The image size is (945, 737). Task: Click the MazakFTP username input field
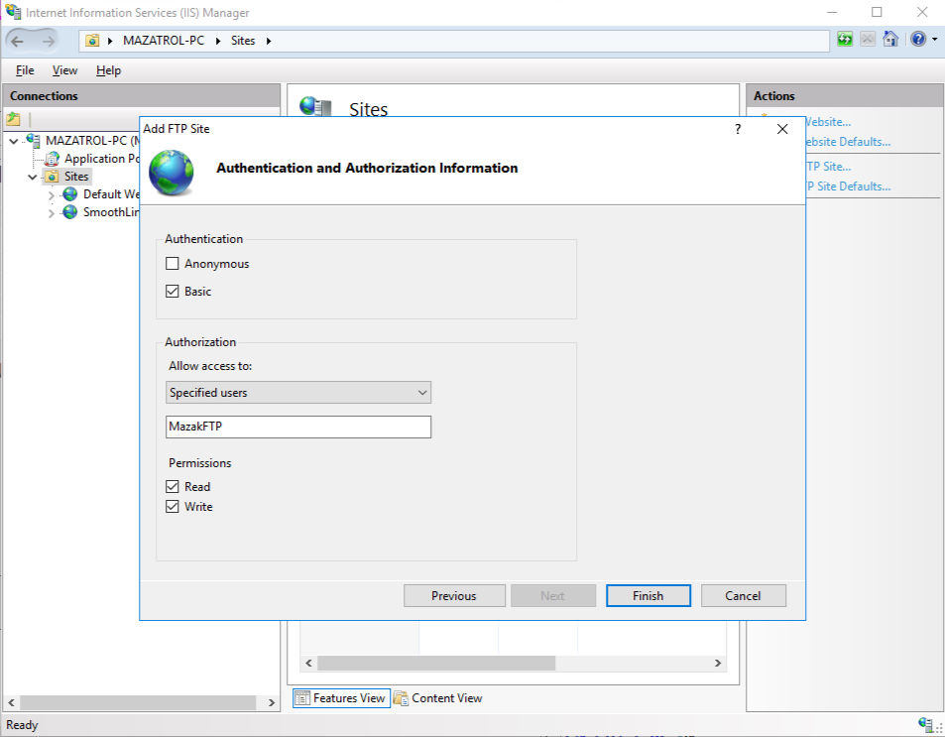tap(298, 427)
